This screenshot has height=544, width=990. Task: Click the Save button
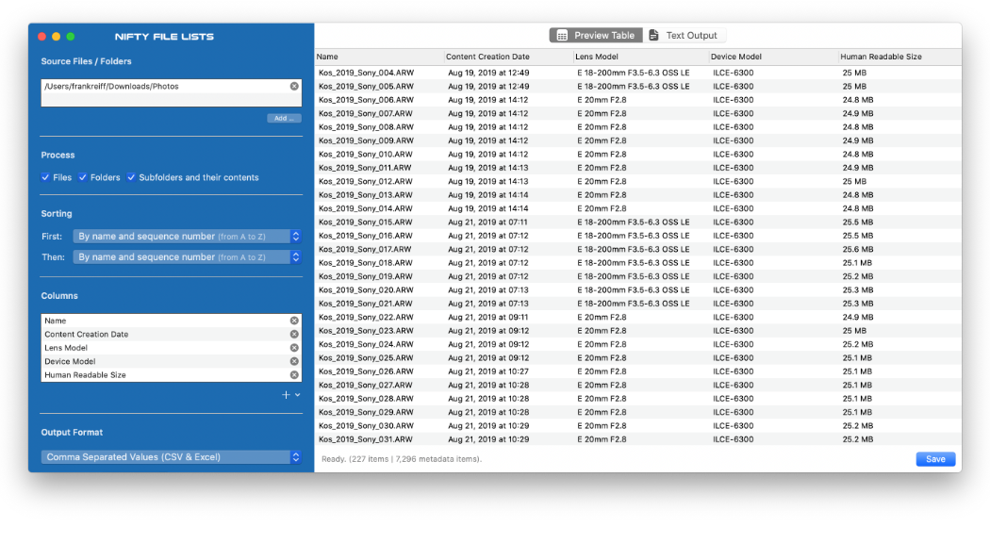pyautogui.click(x=935, y=459)
